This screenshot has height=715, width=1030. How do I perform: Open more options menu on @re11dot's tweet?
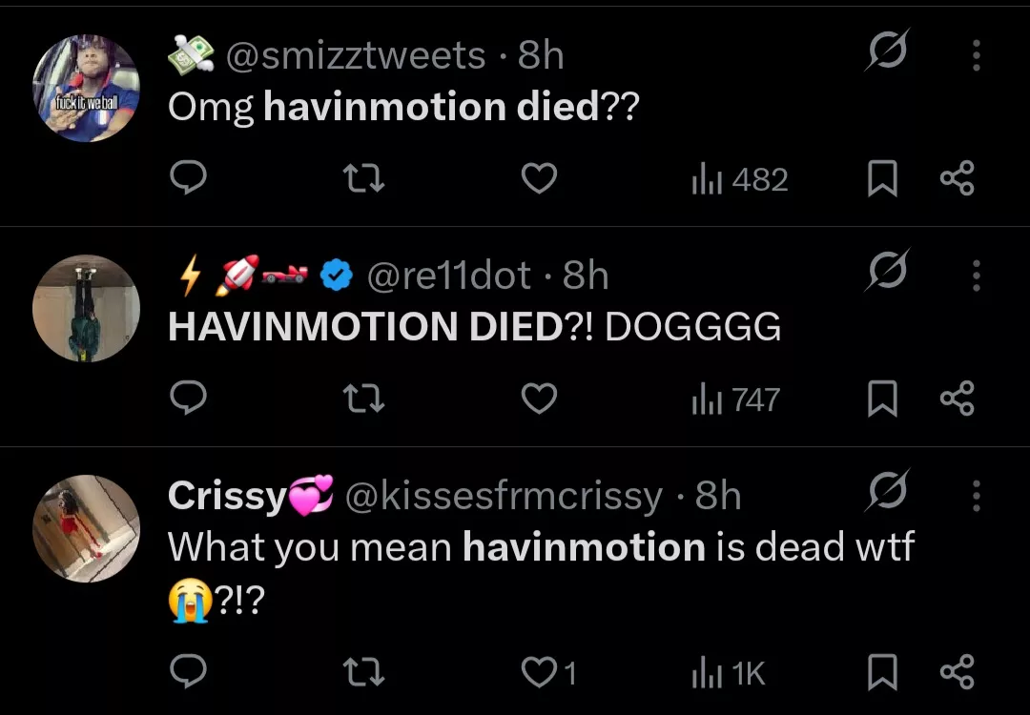point(976,276)
